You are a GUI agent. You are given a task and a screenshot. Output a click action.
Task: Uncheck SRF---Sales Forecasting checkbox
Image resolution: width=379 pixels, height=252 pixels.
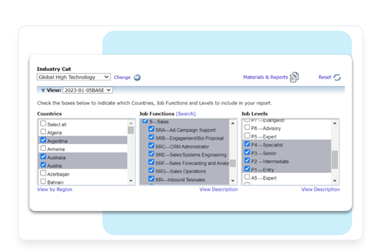coord(151,162)
